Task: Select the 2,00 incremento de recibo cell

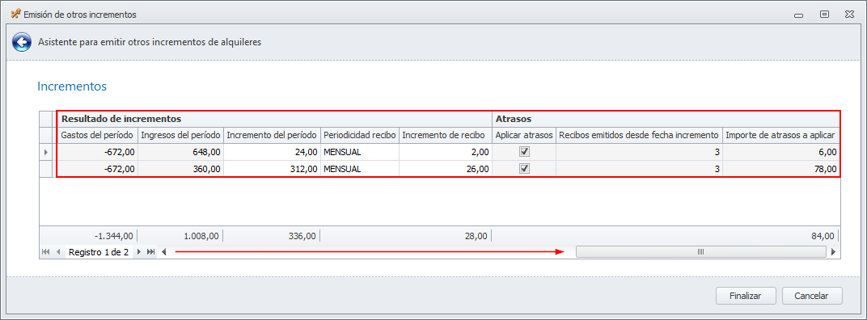Action: (445, 151)
